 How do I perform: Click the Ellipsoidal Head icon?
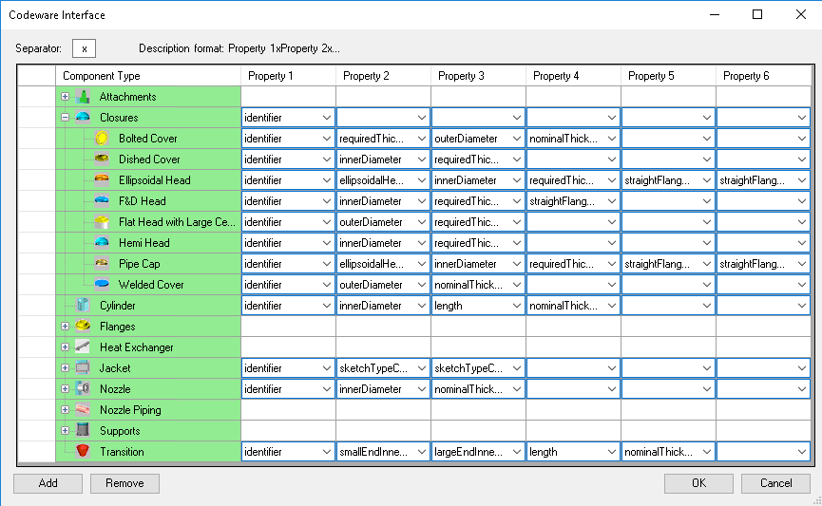(x=102, y=180)
